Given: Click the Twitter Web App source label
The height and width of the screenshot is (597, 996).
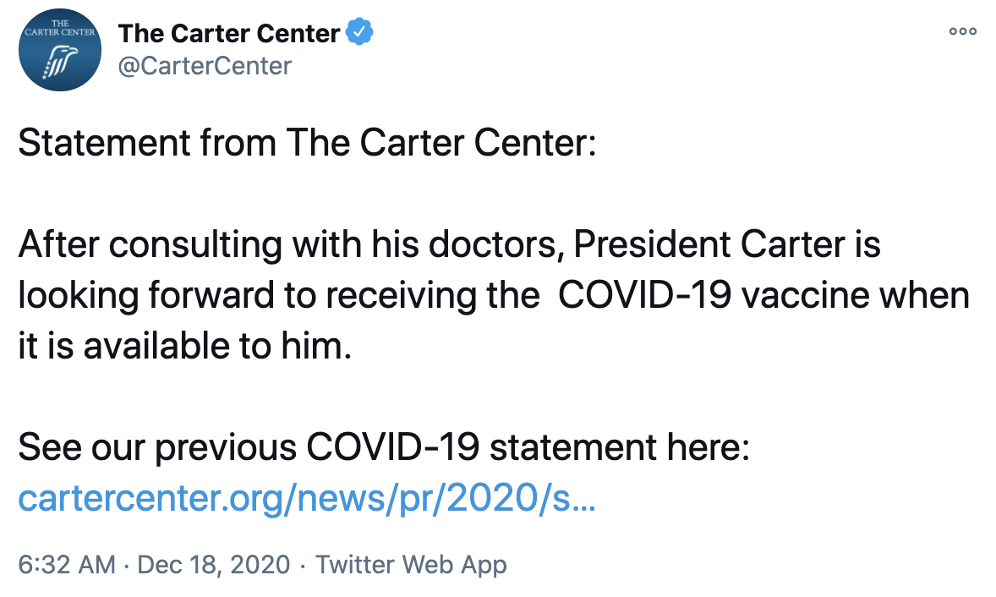Looking at the screenshot, I should (411, 565).
